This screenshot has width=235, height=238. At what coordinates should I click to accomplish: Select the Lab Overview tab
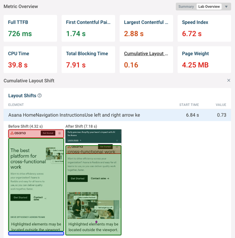(x=209, y=6)
